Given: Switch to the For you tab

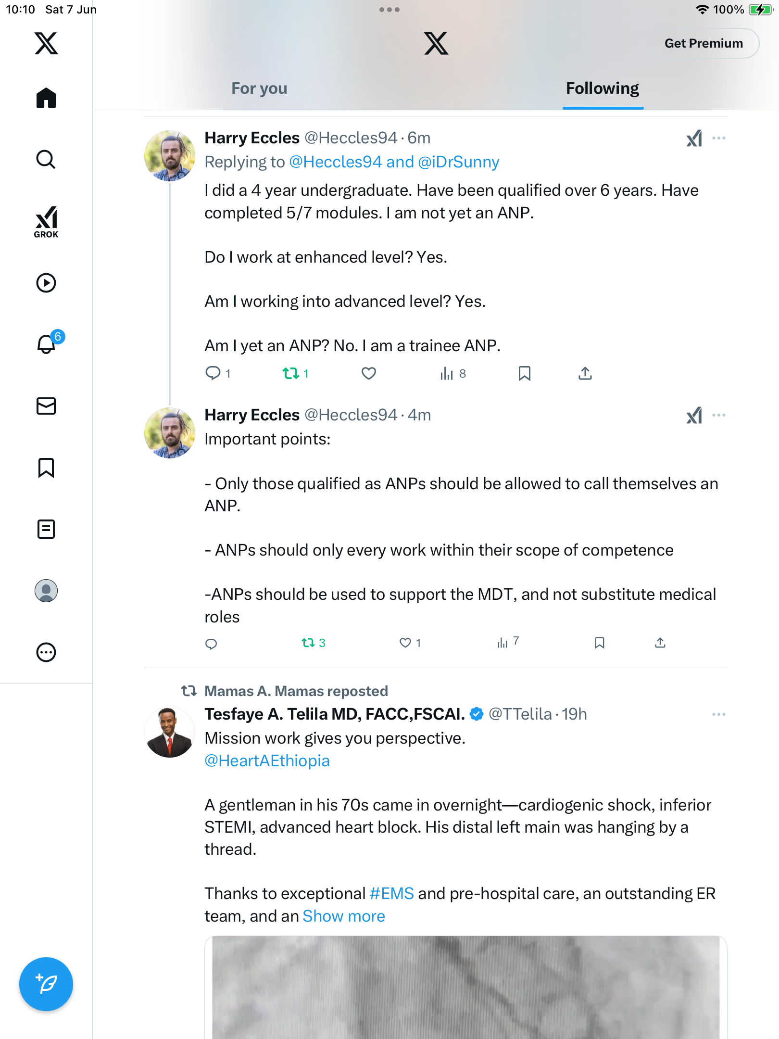Looking at the screenshot, I should (x=259, y=89).
